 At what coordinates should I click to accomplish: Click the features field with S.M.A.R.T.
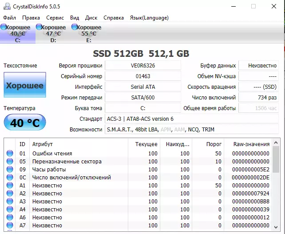pos(192,130)
